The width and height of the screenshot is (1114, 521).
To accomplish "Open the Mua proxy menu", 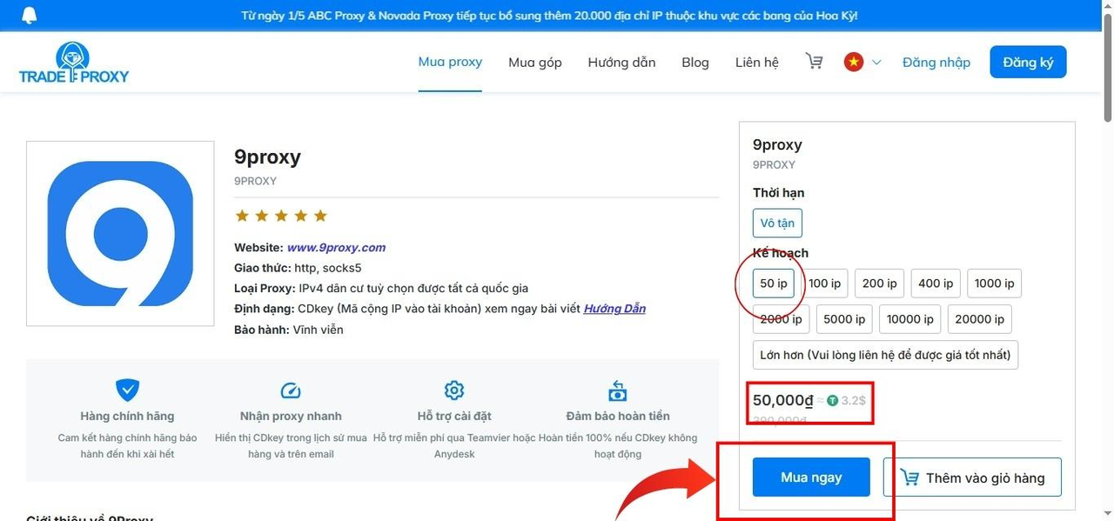I will (450, 62).
